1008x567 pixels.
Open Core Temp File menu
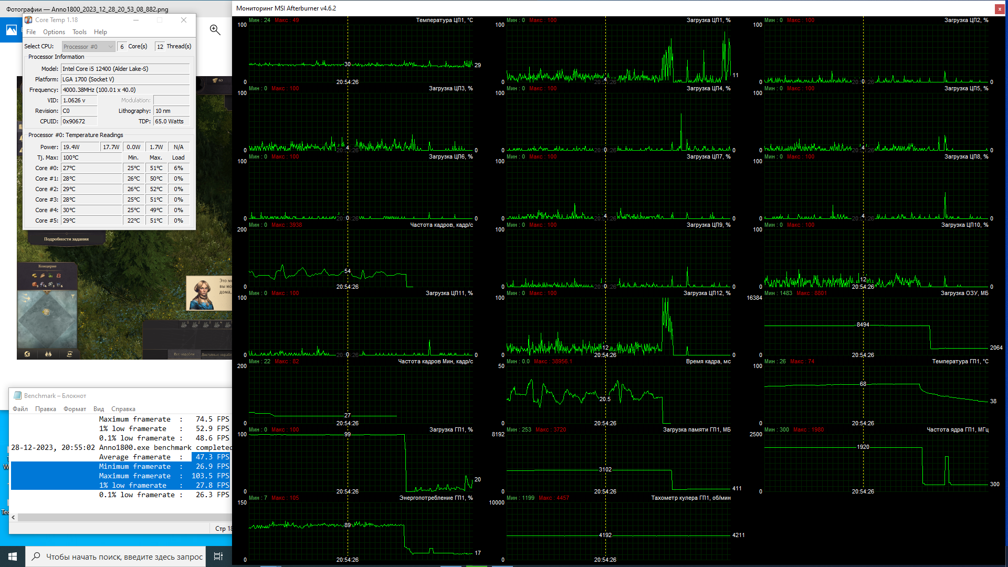pos(31,32)
